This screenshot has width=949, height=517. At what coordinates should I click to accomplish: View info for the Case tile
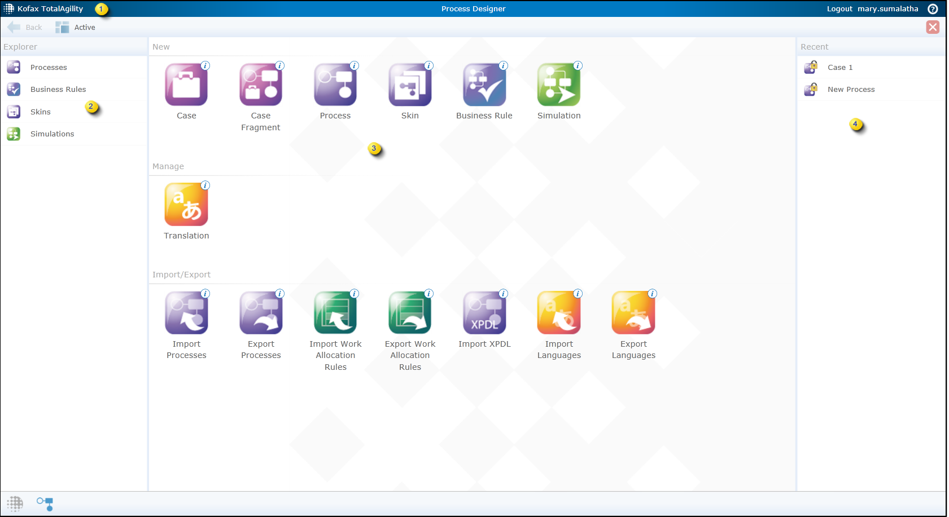click(x=205, y=65)
